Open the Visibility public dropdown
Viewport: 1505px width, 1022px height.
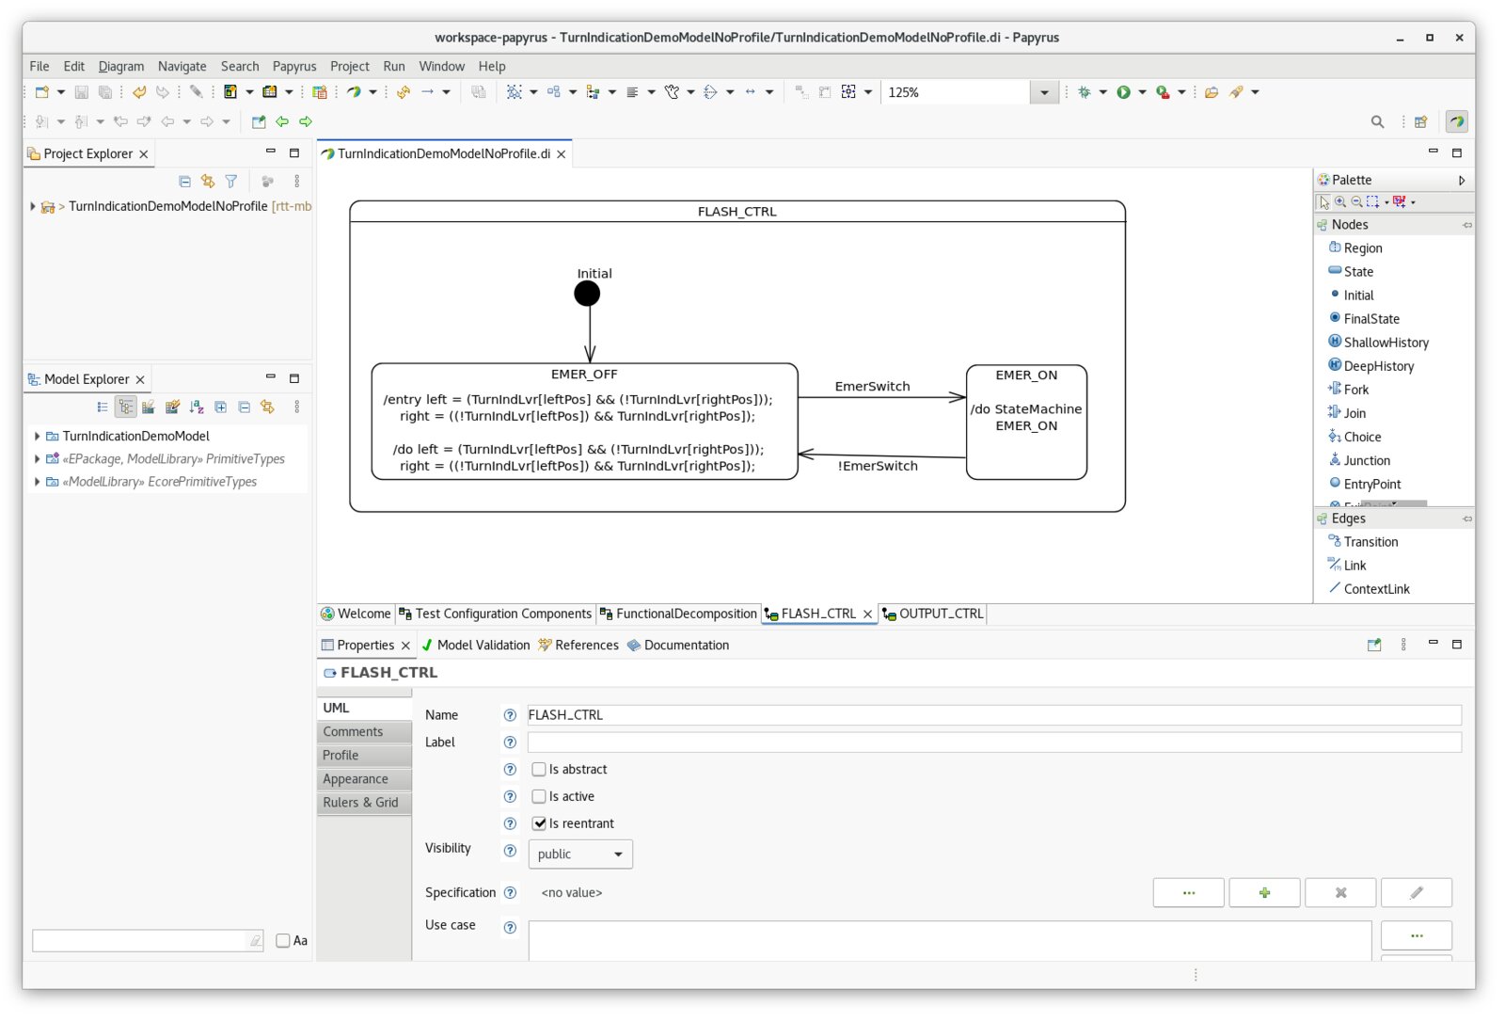click(580, 854)
